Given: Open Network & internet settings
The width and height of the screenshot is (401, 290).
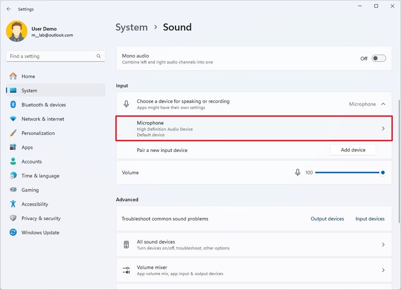Looking at the screenshot, I should 43,119.
